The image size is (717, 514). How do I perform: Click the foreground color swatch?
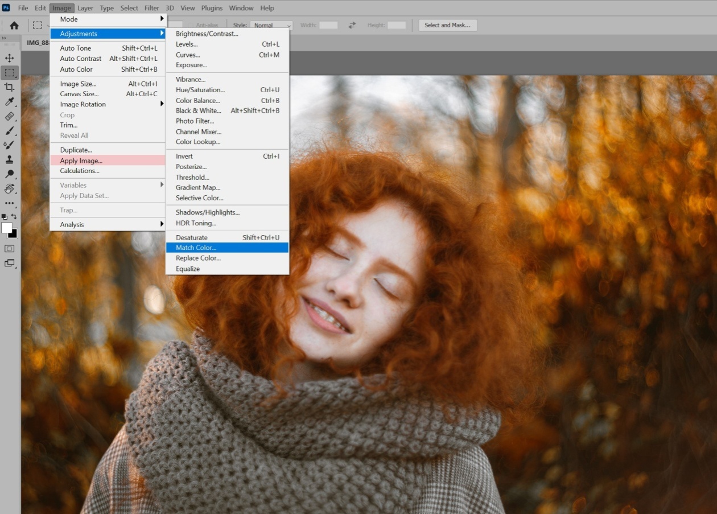[7, 228]
